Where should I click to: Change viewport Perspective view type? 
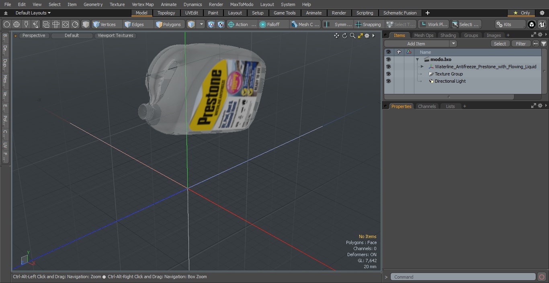point(34,35)
